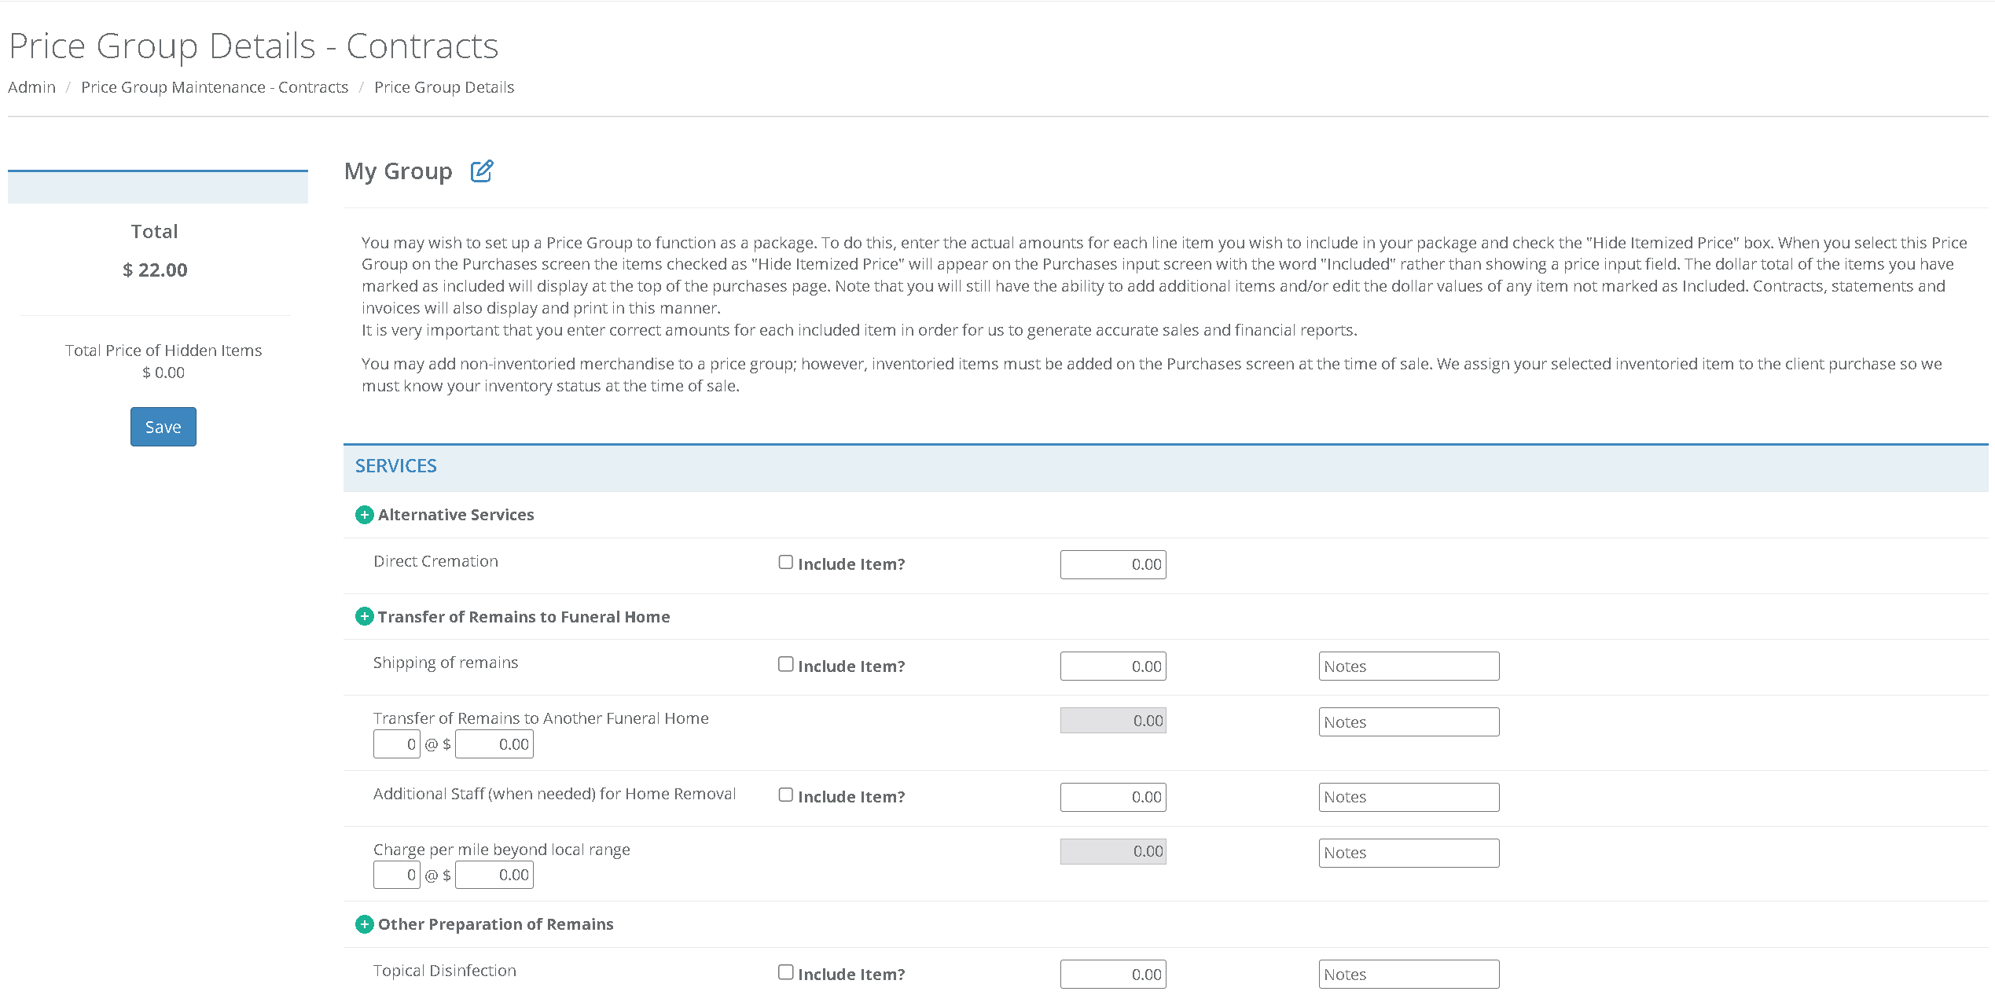Click quantity field under Transfer to Another Funeral Home
This screenshot has height=995, width=1995.
point(396,744)
